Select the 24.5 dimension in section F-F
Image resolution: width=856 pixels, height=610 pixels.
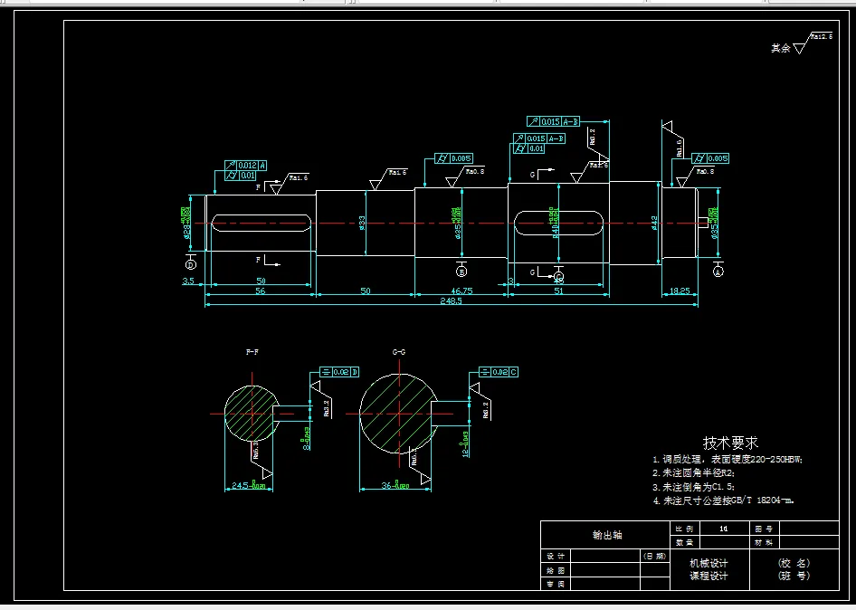point(249,485)
